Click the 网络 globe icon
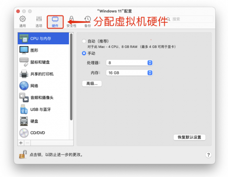Image resolution: width=228 pixels, height=177 pixels. pyautogui.click(x=24, y=85)
